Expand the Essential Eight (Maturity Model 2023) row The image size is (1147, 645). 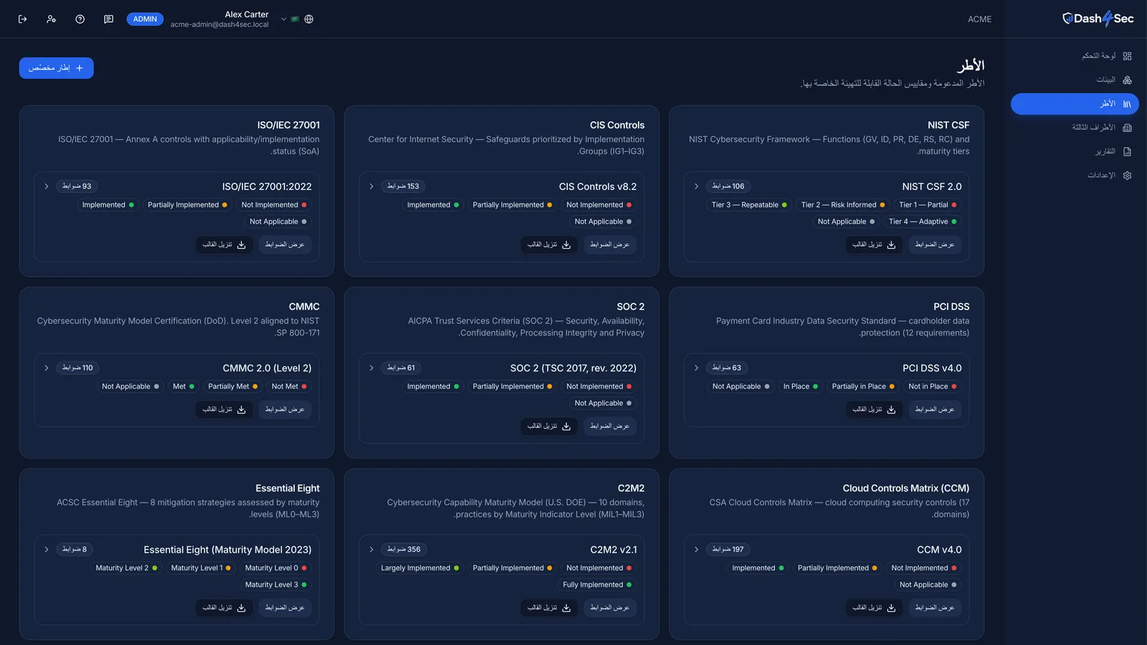47,550
